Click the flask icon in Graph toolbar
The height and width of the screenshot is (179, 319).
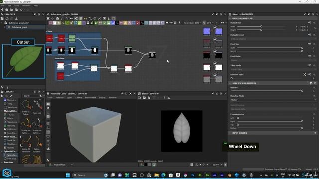109,18
